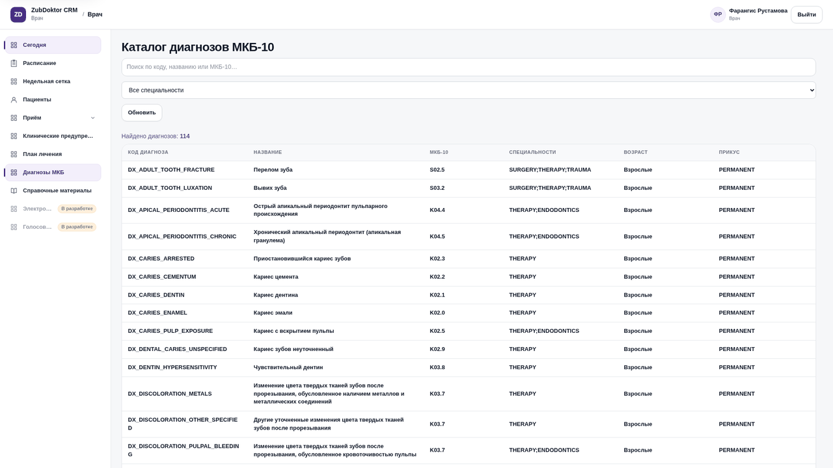Screen dimensions: 833x468
Task: Go to Расписание section
Action: click(x=53, y=63)
